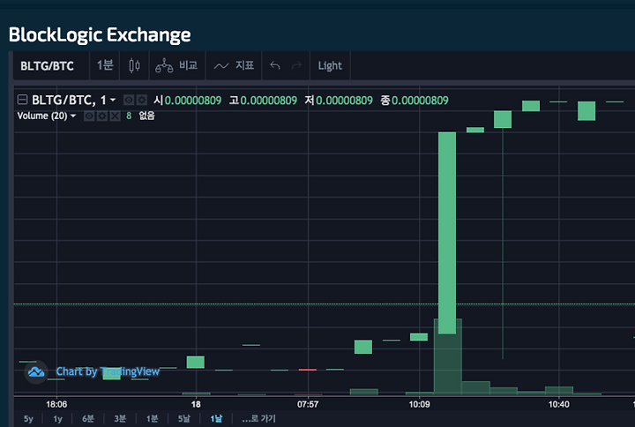This screenshot has height=427, width=635.
Task: Expand the Volume (20) indicator dropdown
Action: 73,116
